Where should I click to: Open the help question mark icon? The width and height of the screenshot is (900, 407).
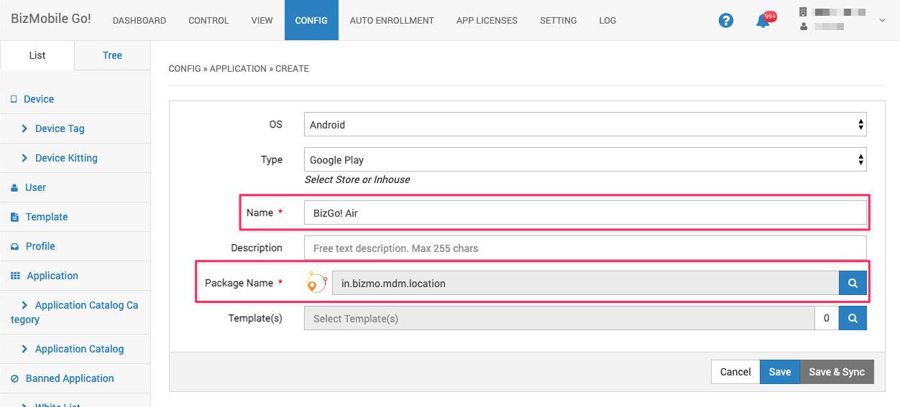[x=726, y=21]
